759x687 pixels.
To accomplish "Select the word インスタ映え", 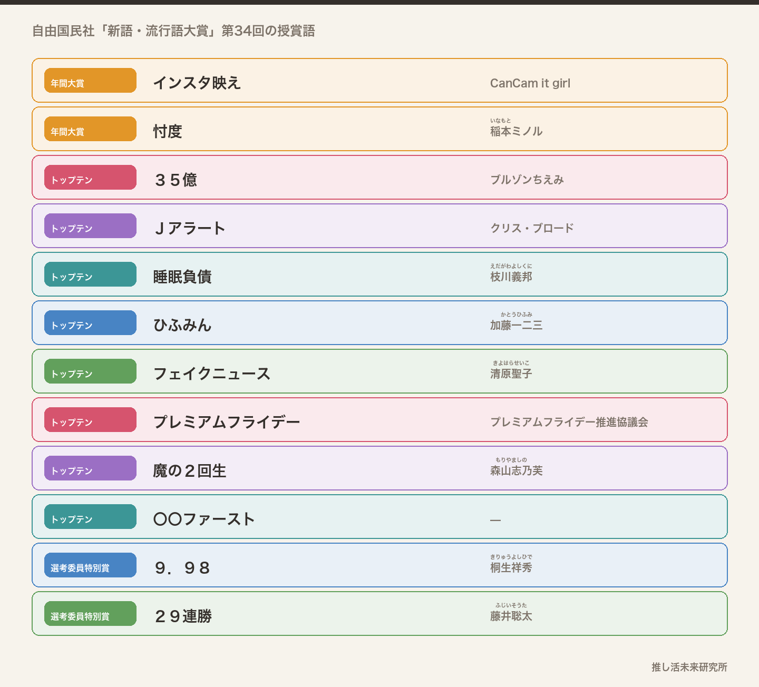I will 197,83.
